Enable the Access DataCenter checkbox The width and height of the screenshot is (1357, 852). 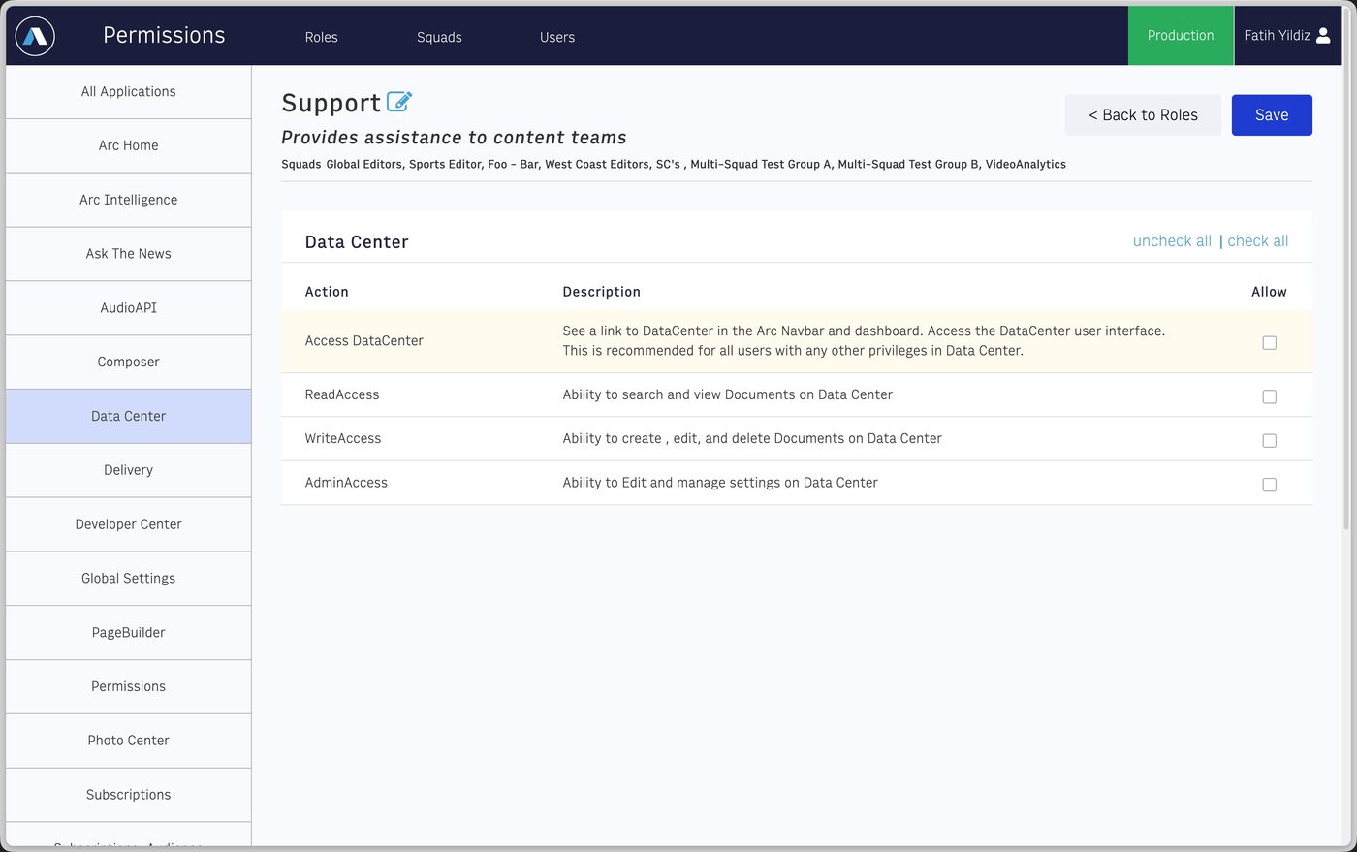tap(1269, 343)
